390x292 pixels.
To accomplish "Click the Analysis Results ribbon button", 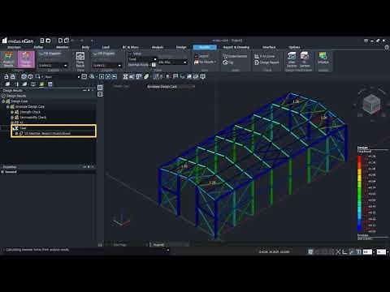I will [8, 59].
